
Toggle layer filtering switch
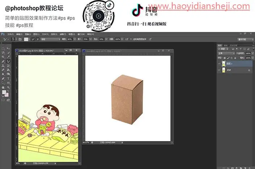[254, 49]
